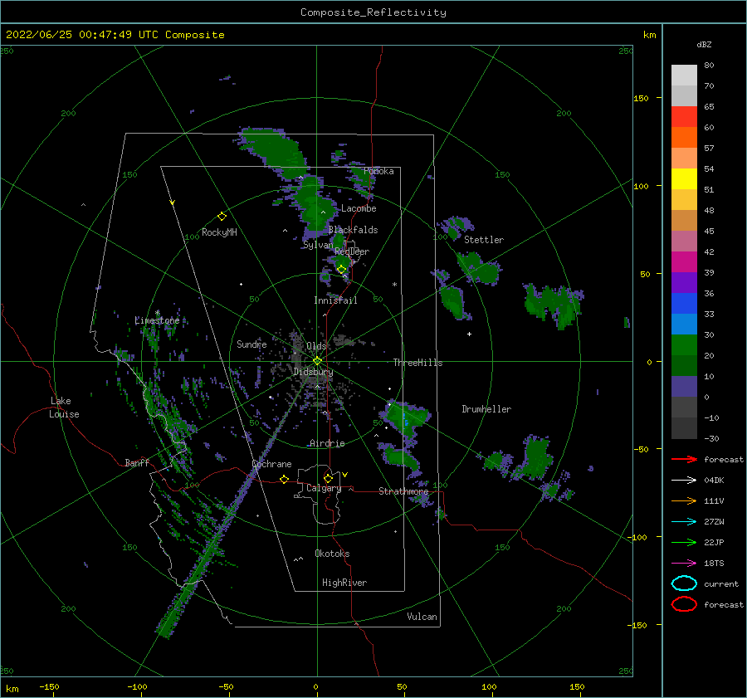Click the white 04DK arrow in legend
Screen dimensions: 747x698
pyautogui.click(x=684, y=480)
